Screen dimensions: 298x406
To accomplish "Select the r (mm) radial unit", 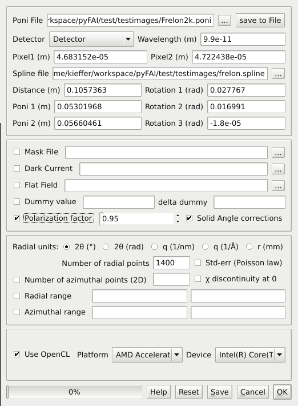I will (x=249, y=247).
